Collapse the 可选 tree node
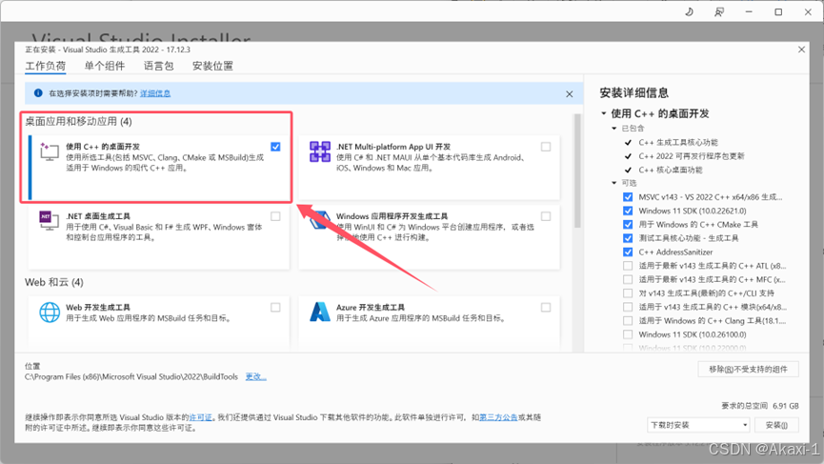The width and height of the screenshot is (824, 464). [613, 183]
